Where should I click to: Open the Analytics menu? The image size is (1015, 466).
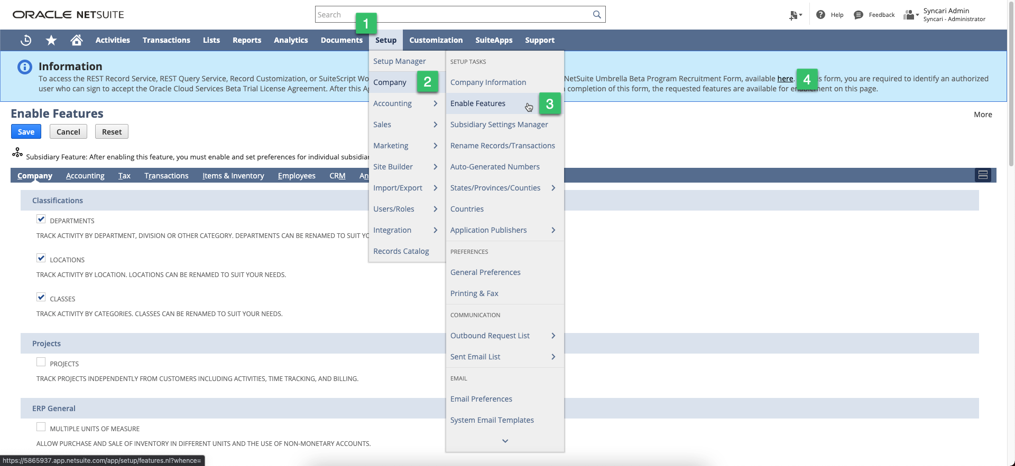[291, 40]
